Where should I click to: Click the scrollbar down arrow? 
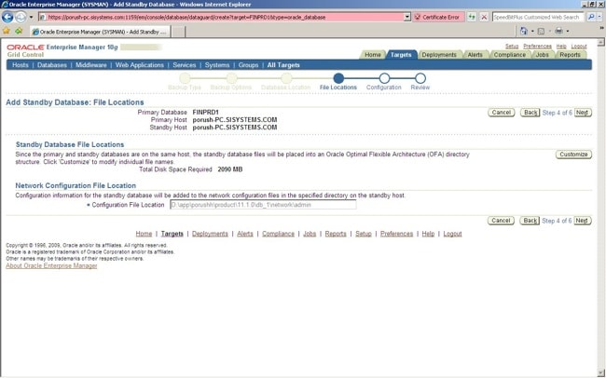[x=601, y=372]
